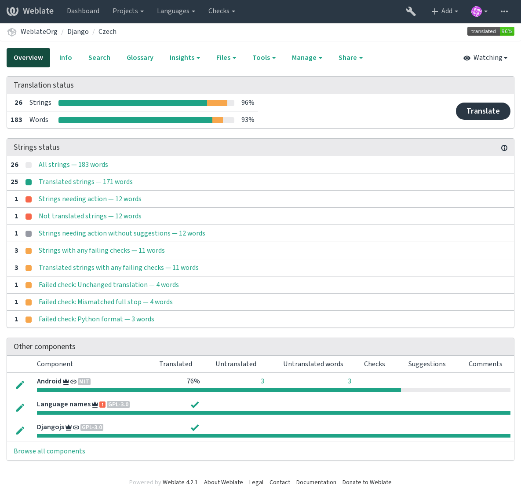Click the WeblateOrg project cube icon
The height and width of the screenshot is (497, 521).
click(x=12, y=32)
